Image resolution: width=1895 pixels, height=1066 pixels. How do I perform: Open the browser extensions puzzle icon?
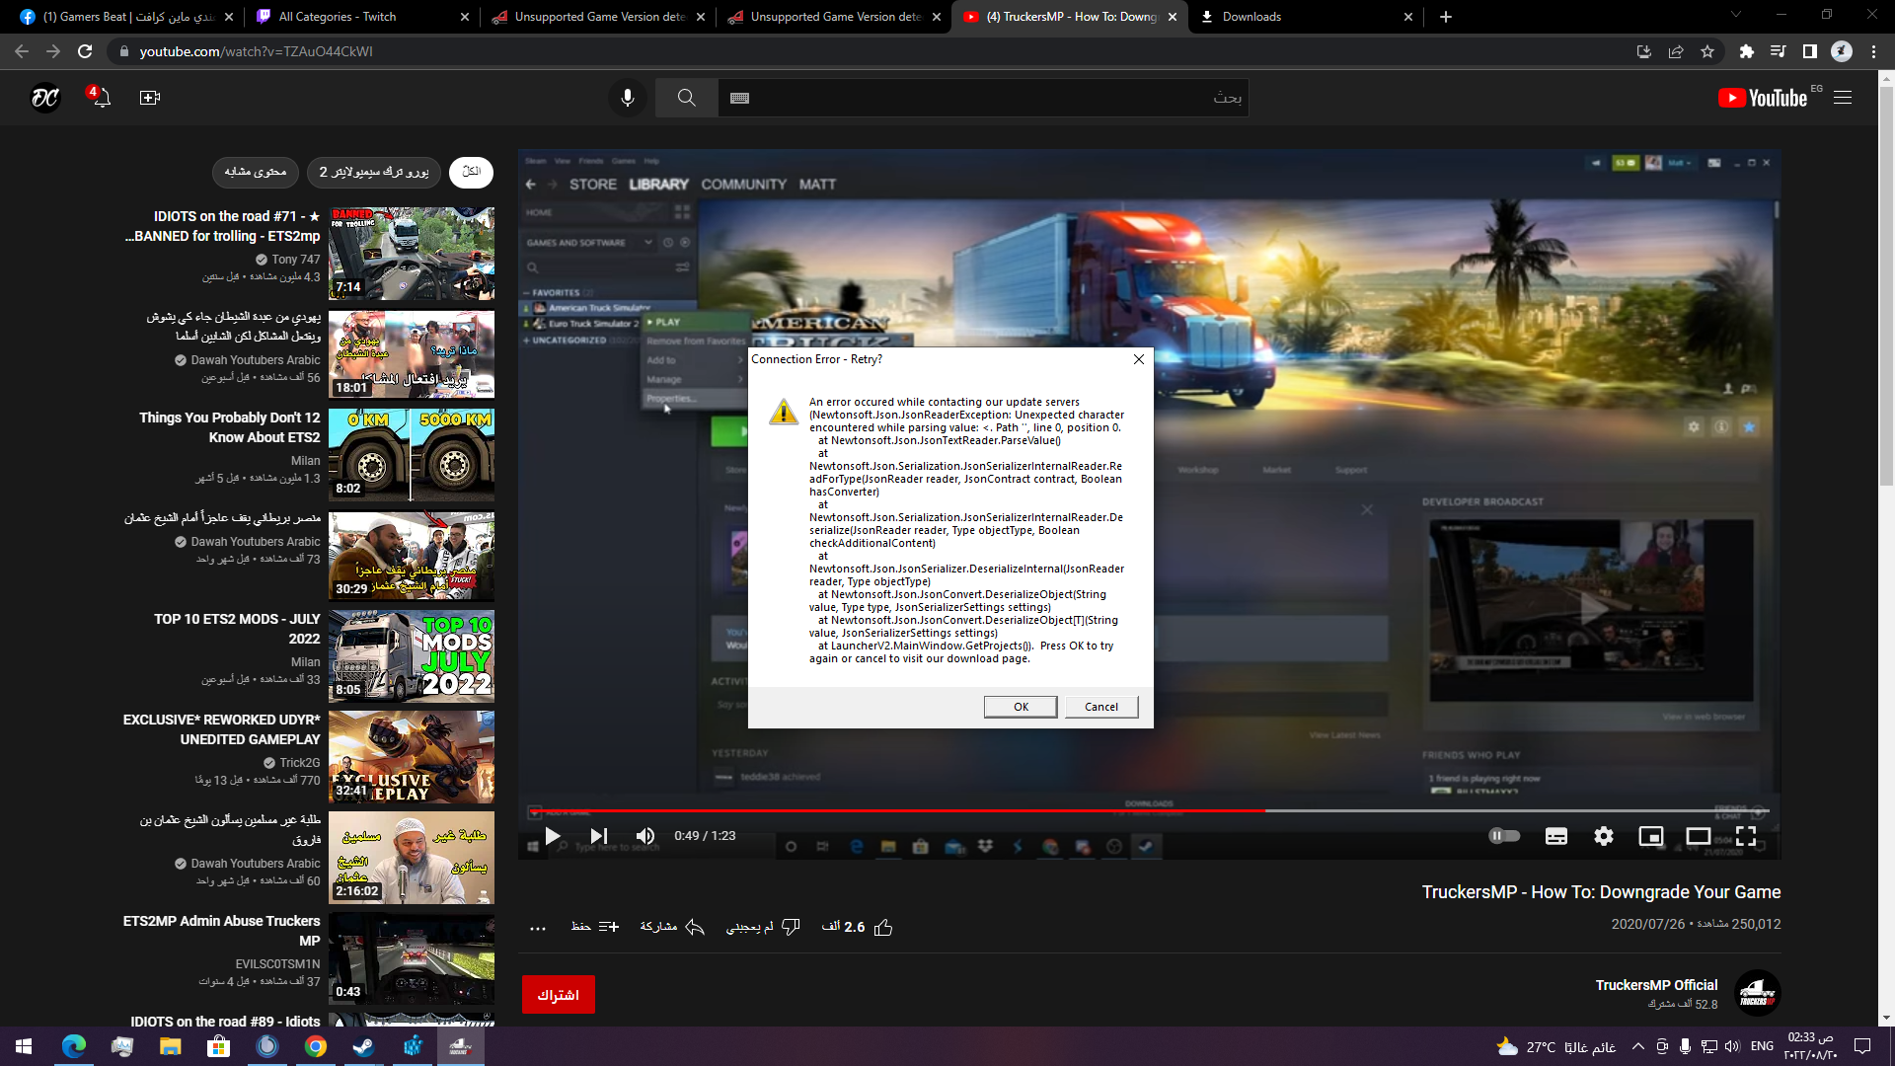1747,51
